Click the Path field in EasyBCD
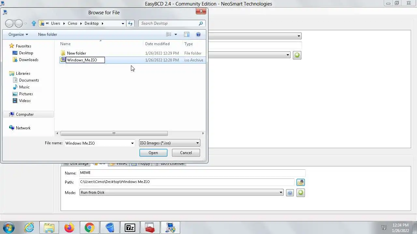417x234 pixels. click(187, 182)
